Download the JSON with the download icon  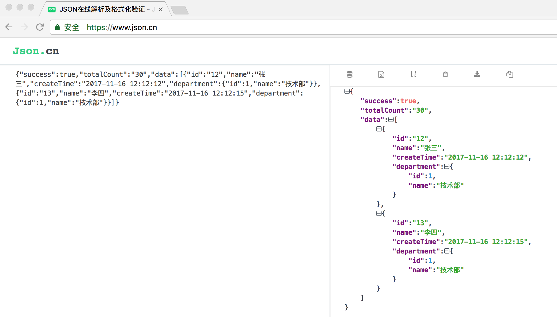click(477, 75)
